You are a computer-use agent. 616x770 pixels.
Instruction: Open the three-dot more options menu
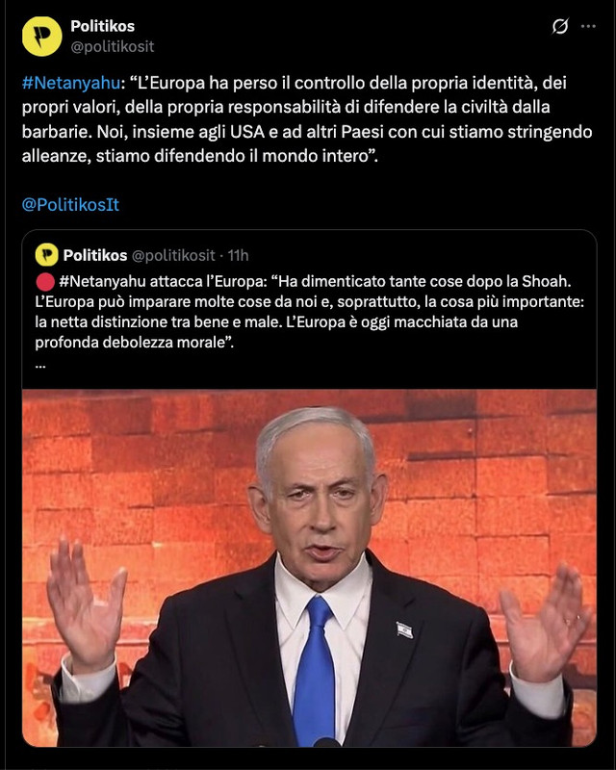pyautogui.click(x=588, y=26)
